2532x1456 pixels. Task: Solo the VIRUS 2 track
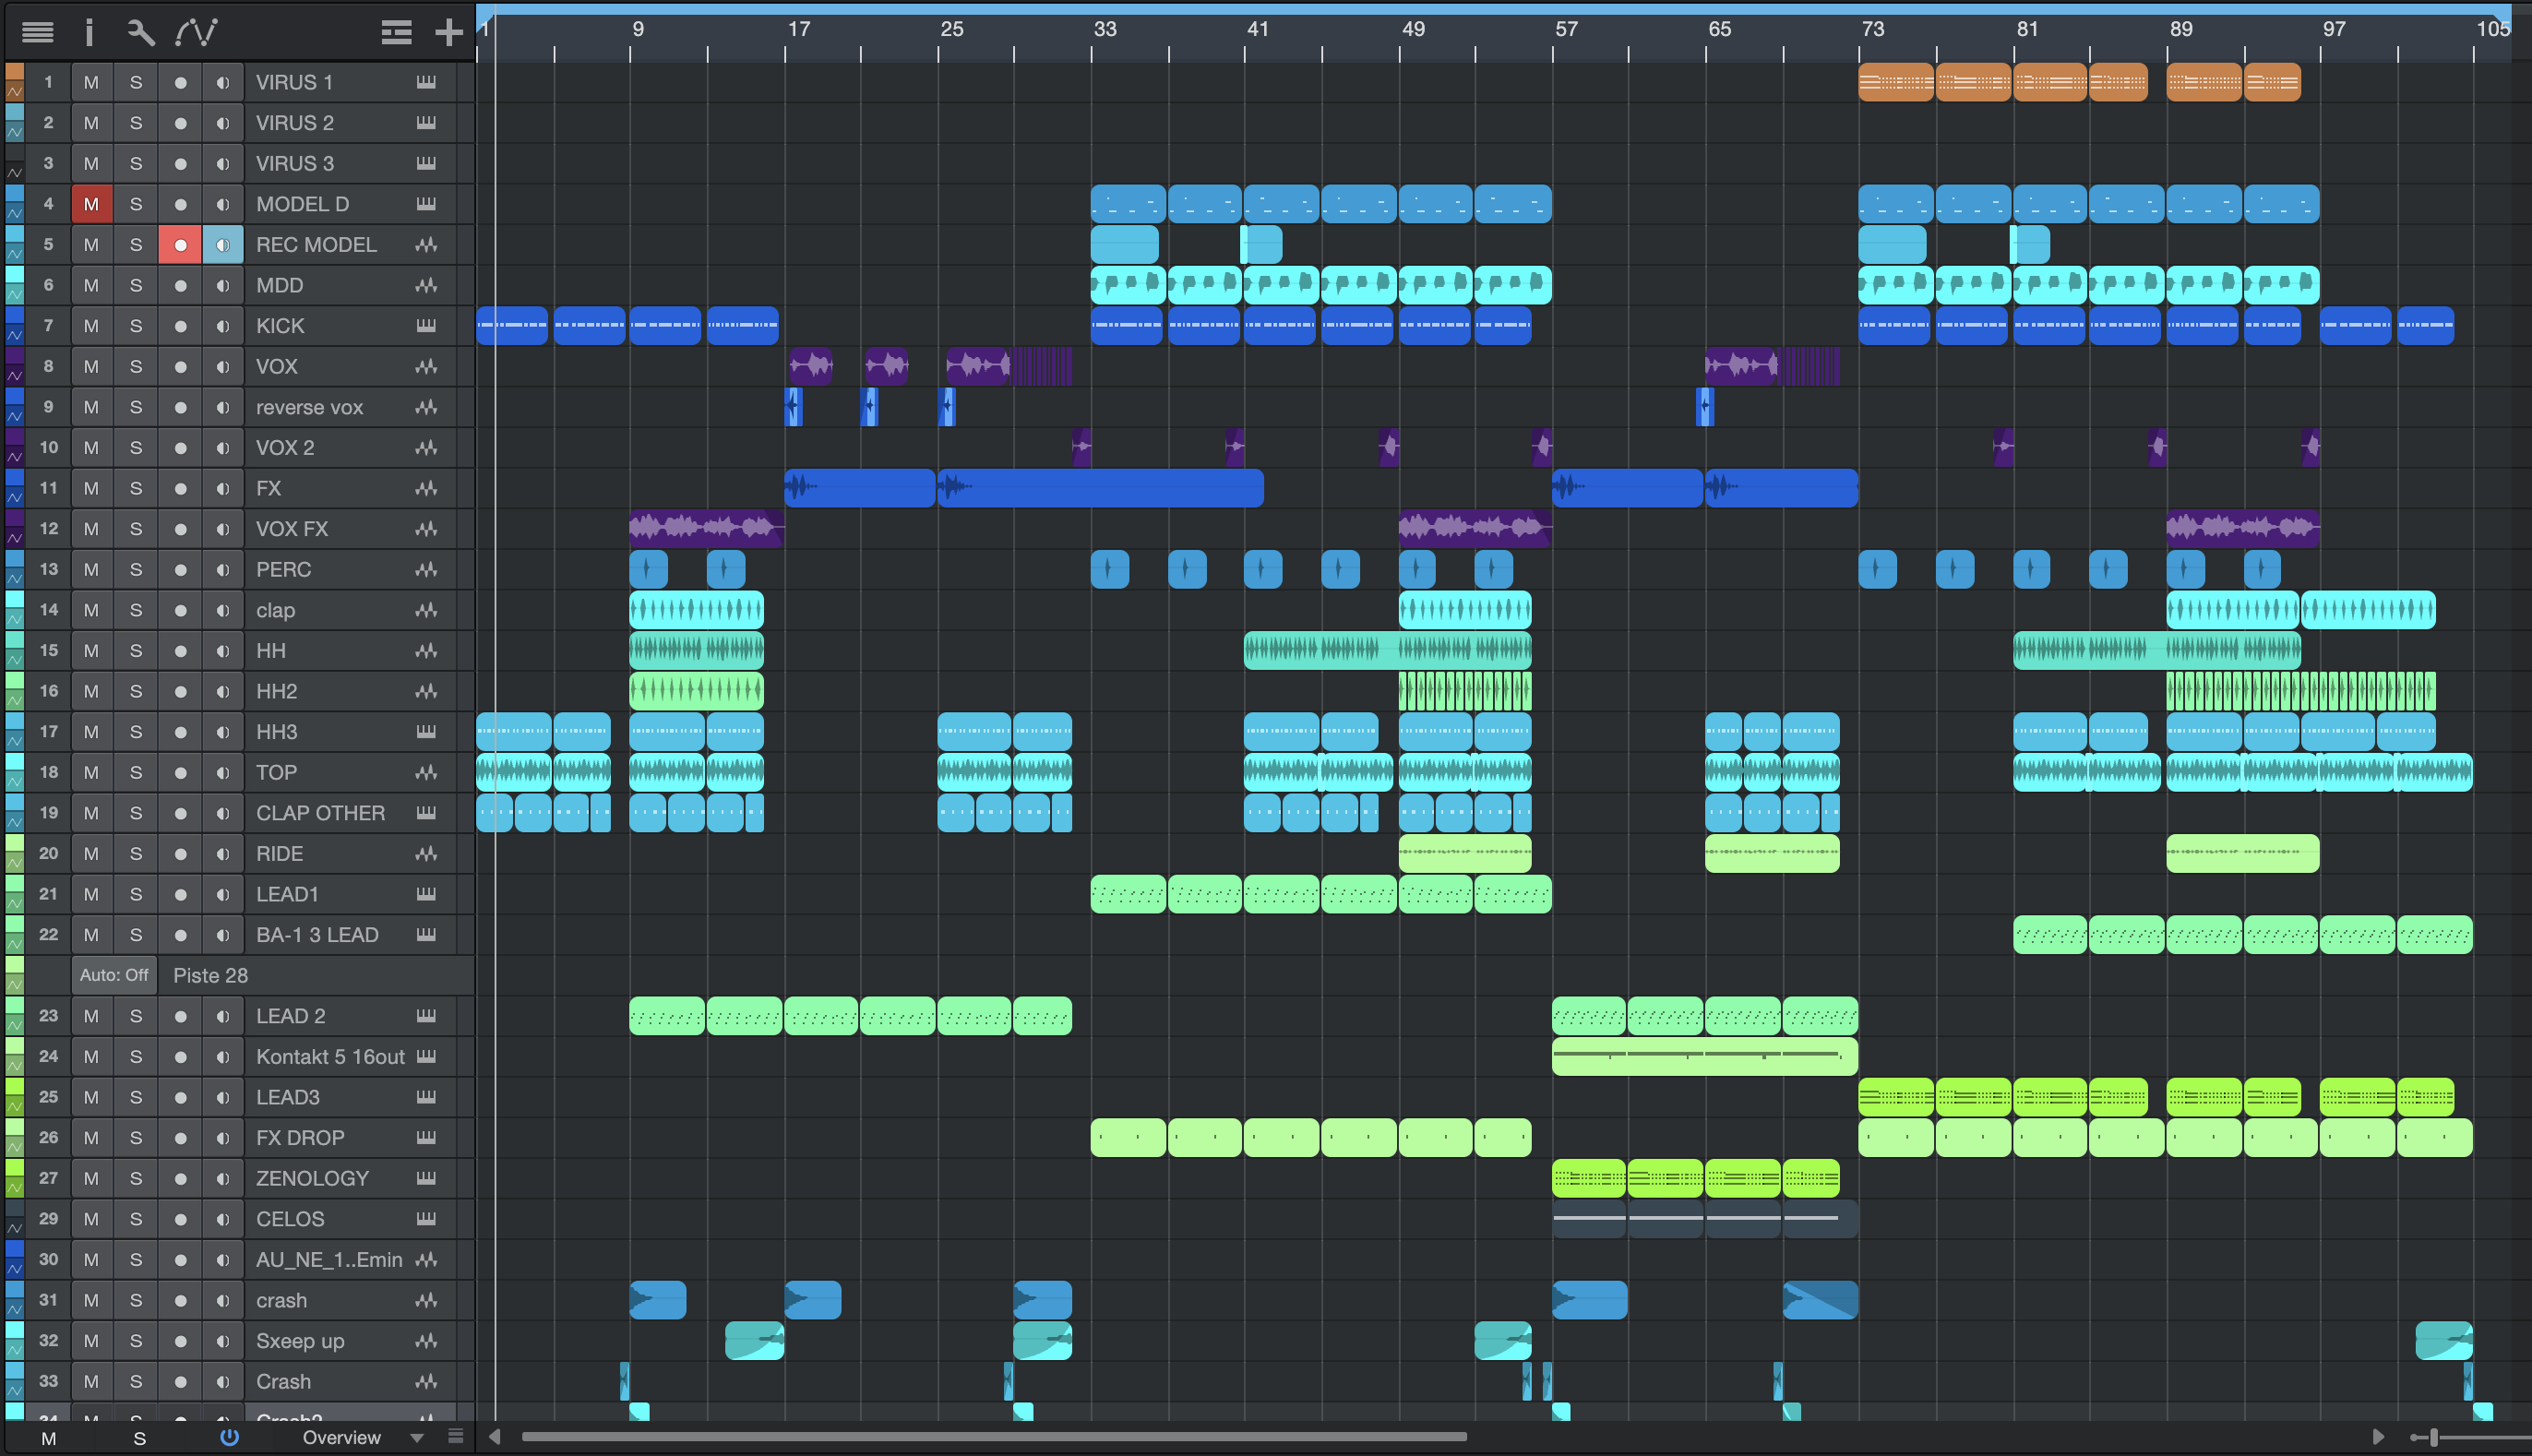(136, 123)
